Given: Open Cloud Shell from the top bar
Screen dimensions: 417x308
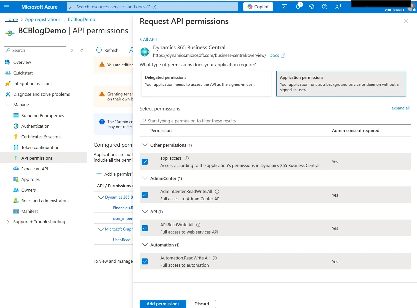Looking at the screenshot, I should [285, 7].
